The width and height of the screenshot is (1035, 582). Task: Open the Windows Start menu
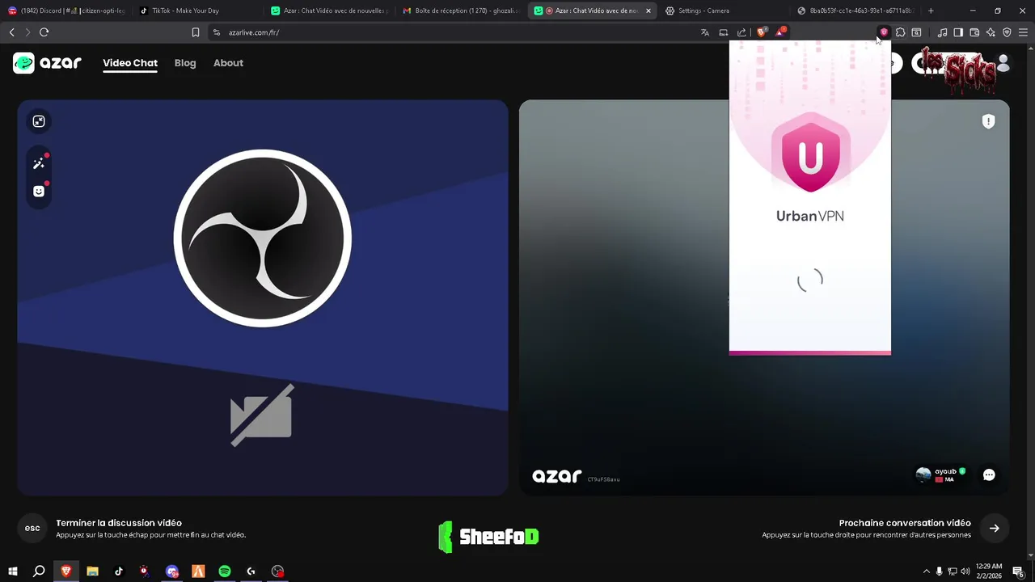pos(13,571)
